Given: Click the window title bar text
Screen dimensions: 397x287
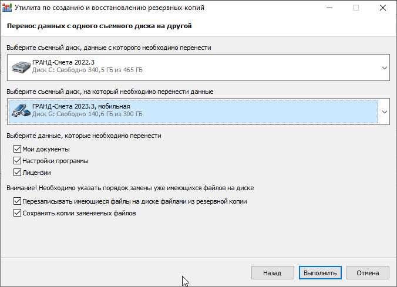Looking at the screenshot, I should pos(106,8).
